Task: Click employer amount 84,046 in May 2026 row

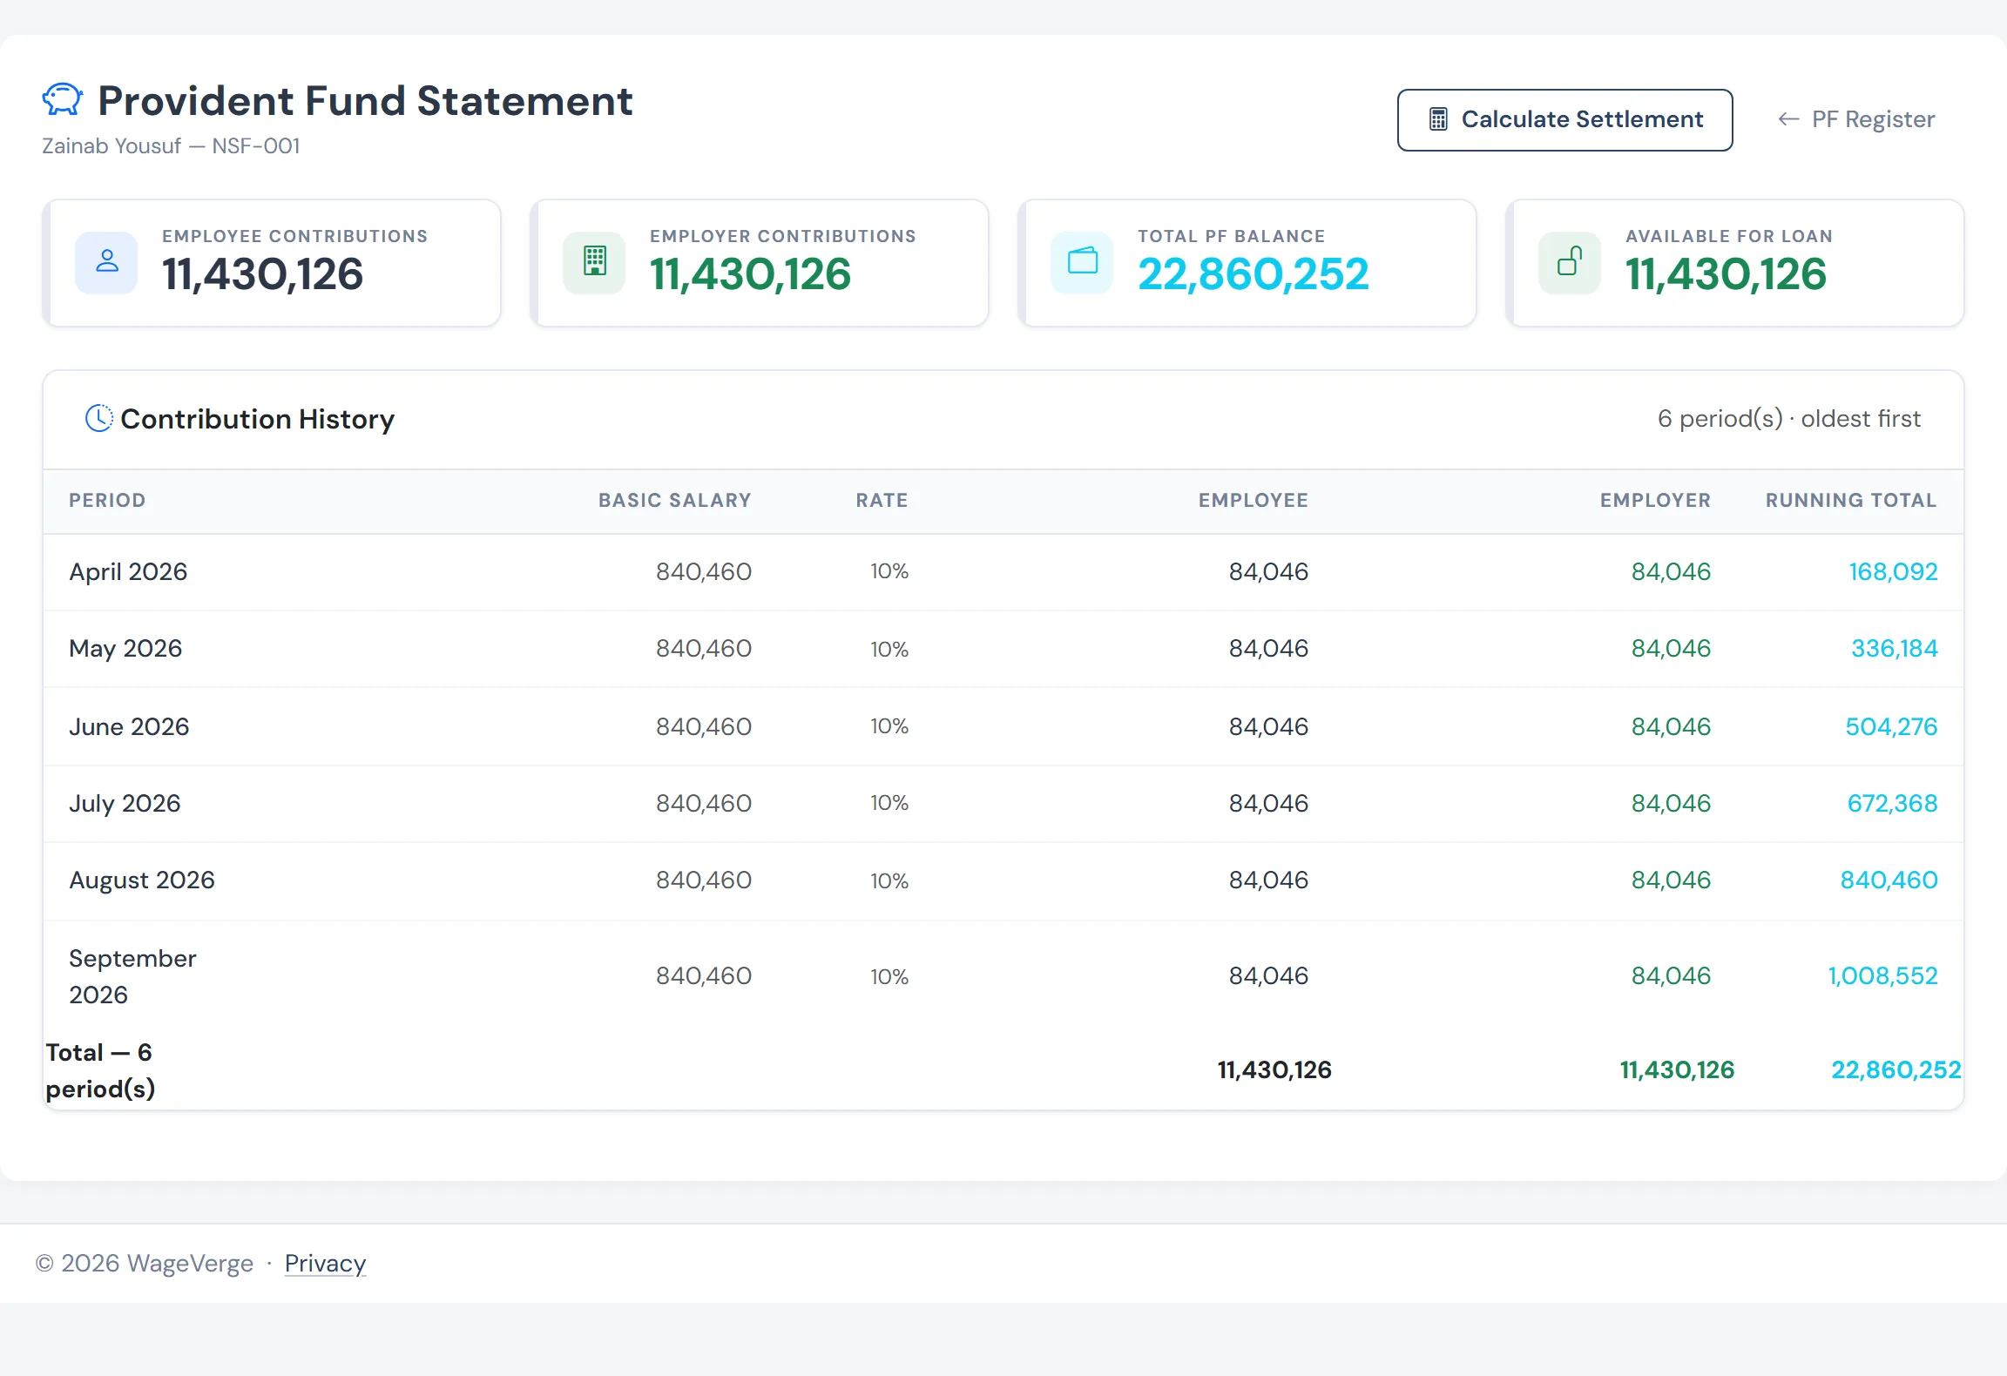Action: click(1671, 648)
